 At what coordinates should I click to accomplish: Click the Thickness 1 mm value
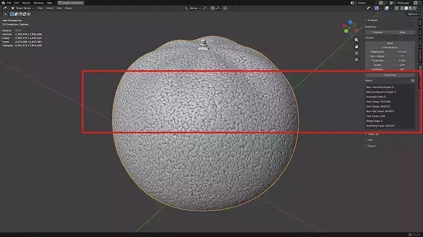[x=402, y=60]
